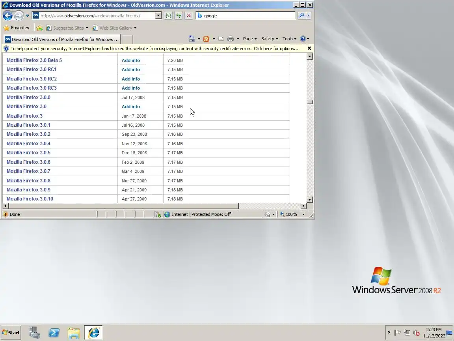Expand the Print options dropdown arrow

click(238, 39)
